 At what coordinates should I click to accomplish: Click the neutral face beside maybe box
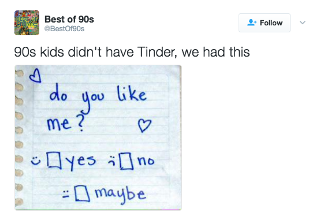(65, 194)
